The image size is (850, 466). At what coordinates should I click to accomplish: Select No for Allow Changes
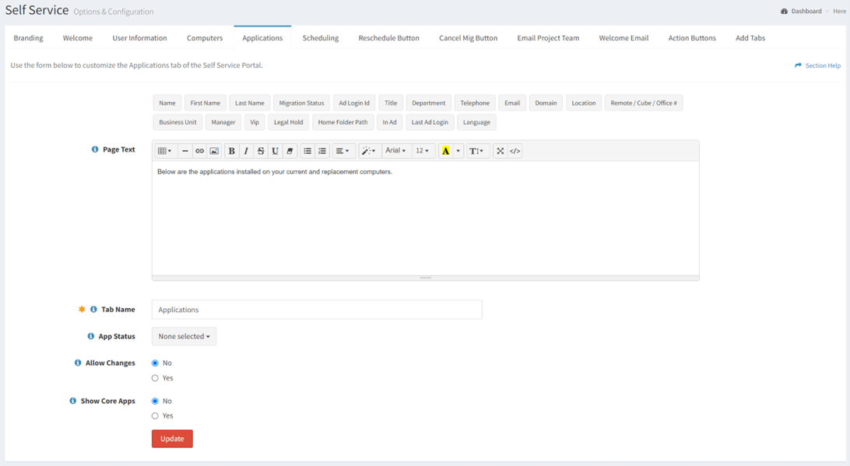click(154, 363)
